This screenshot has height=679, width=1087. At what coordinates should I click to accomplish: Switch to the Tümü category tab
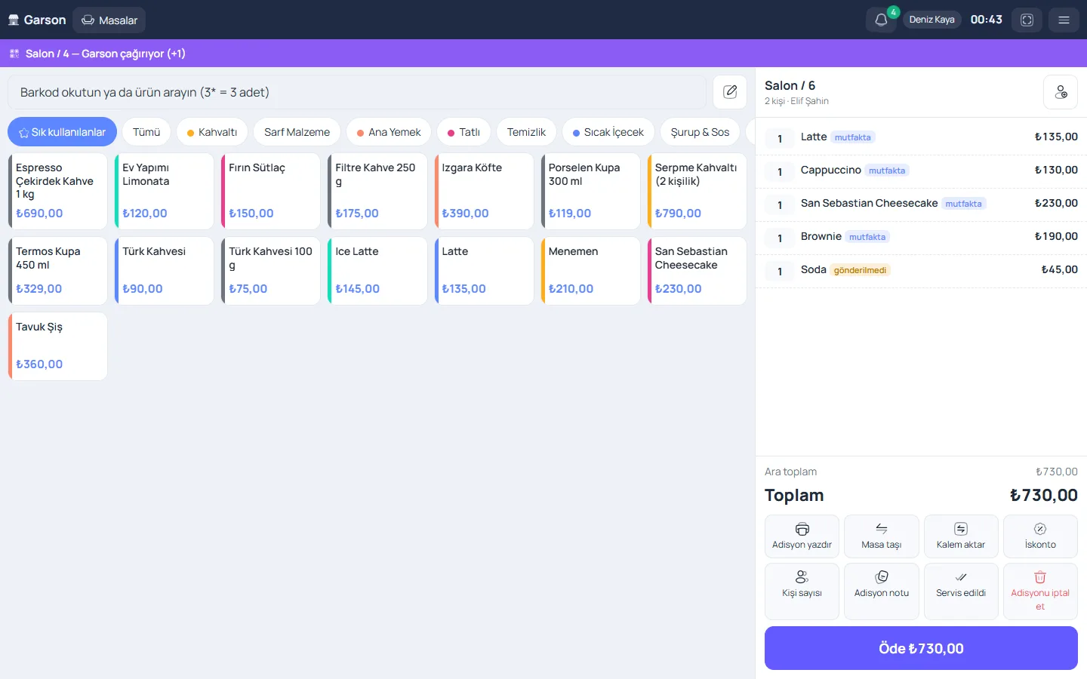146,132
